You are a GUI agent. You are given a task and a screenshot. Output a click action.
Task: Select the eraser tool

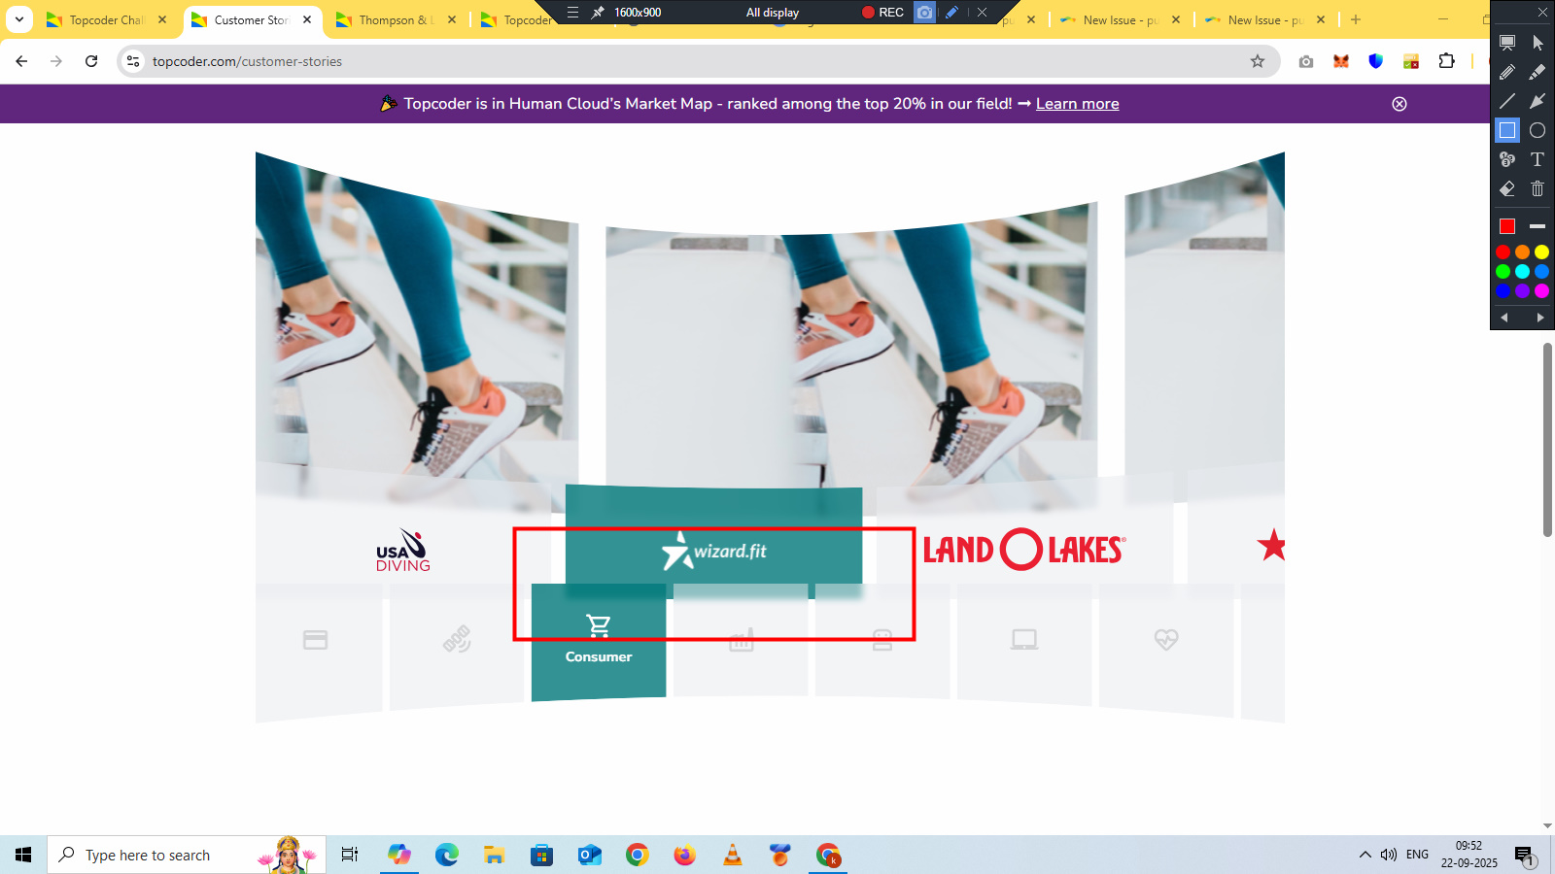(1507, 189)
